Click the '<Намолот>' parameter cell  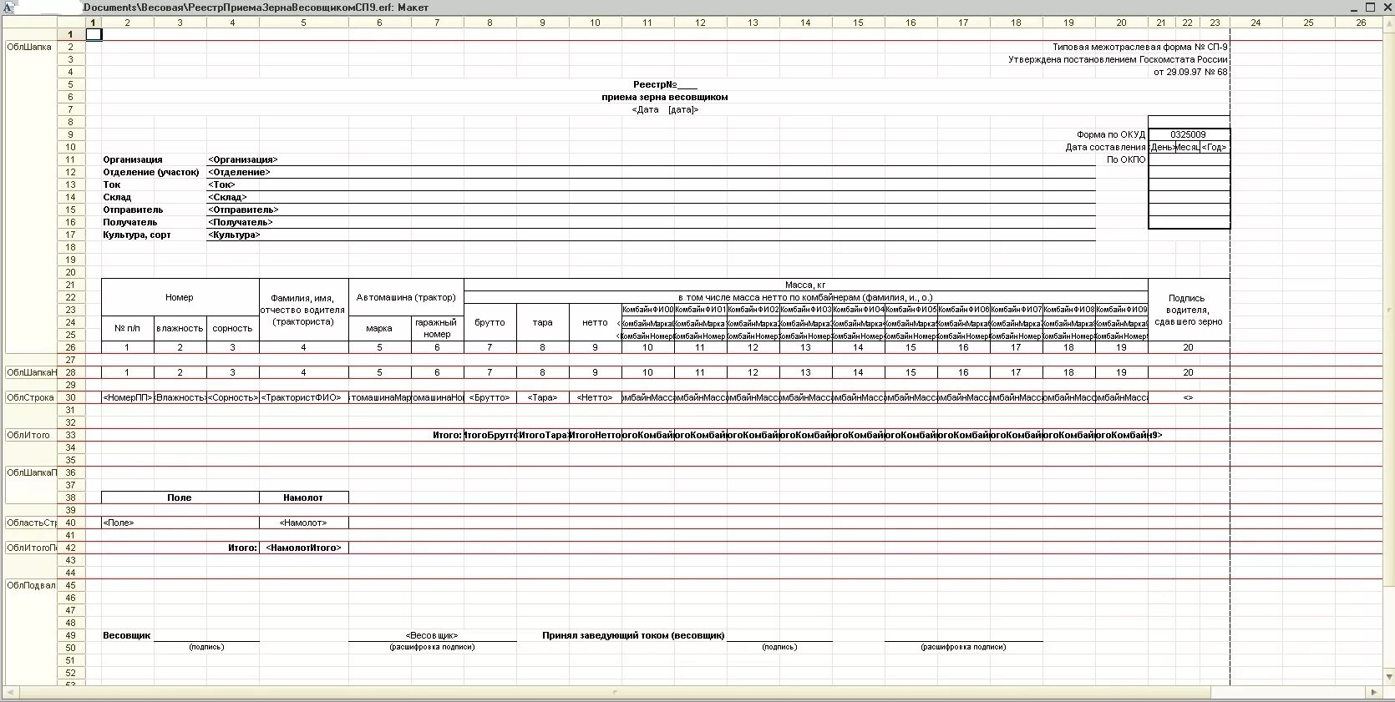tap(303, 523)
